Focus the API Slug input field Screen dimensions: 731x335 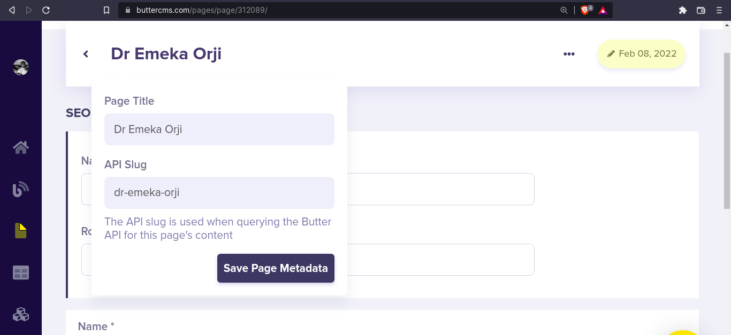click(x=219, y=193)
